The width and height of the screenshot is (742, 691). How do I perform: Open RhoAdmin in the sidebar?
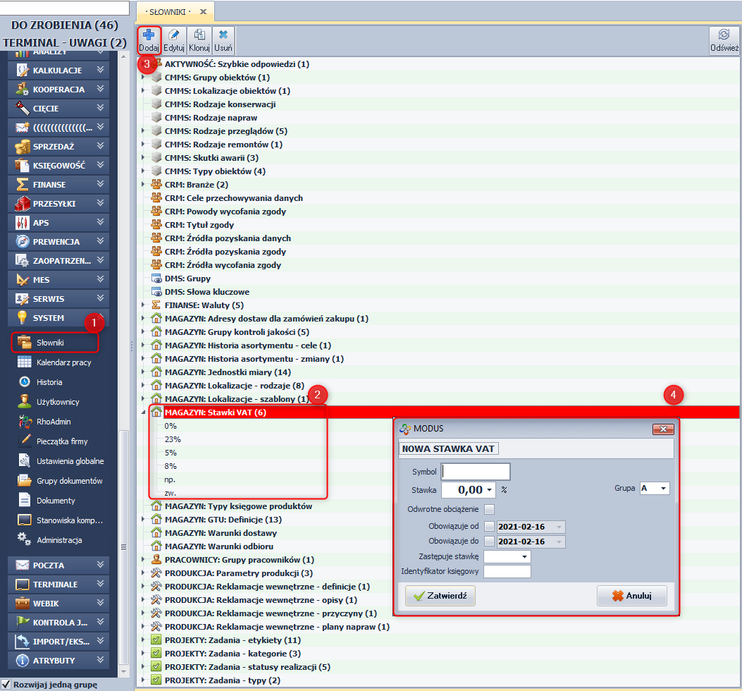pyautogui.click(x=54, y=422)
